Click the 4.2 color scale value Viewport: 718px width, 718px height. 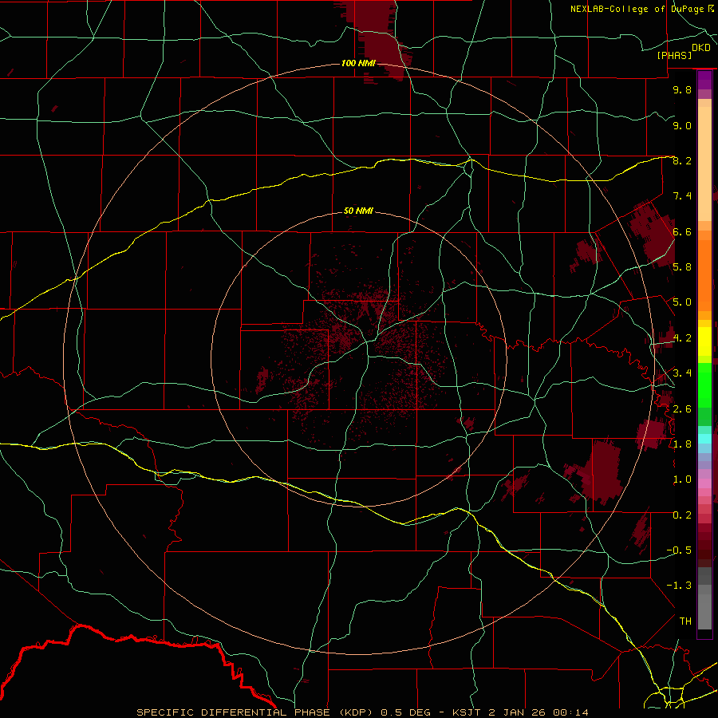point(682,338)
